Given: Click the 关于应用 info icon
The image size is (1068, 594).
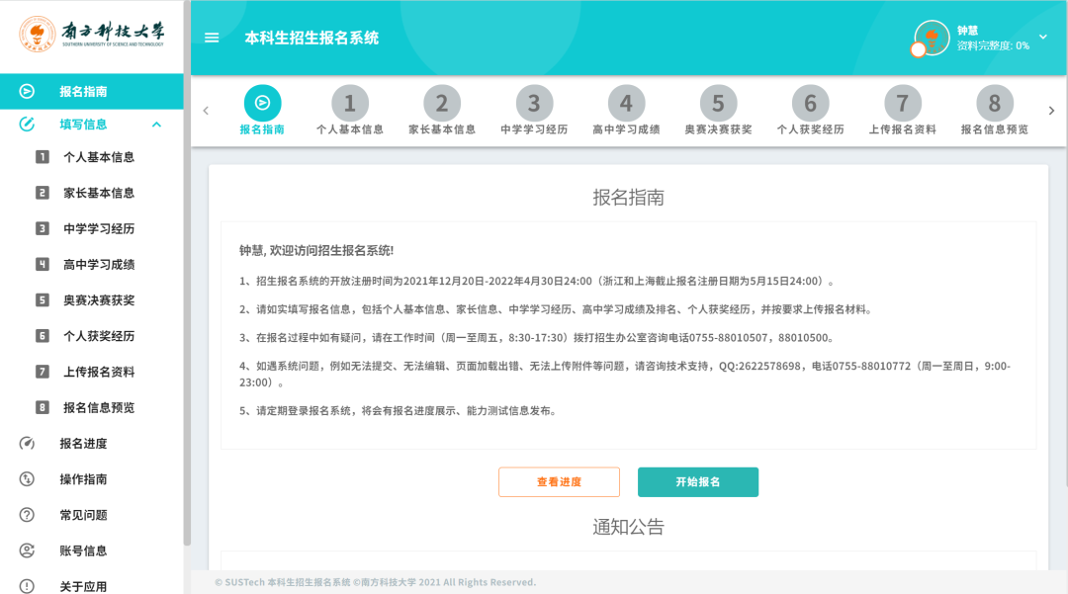Looking at the screenshot, I should click(27, 586).
